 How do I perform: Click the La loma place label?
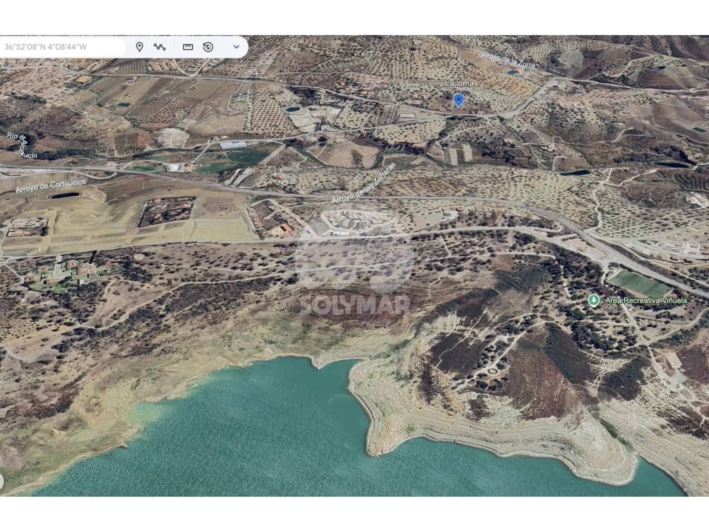click(x=459, y=83)
